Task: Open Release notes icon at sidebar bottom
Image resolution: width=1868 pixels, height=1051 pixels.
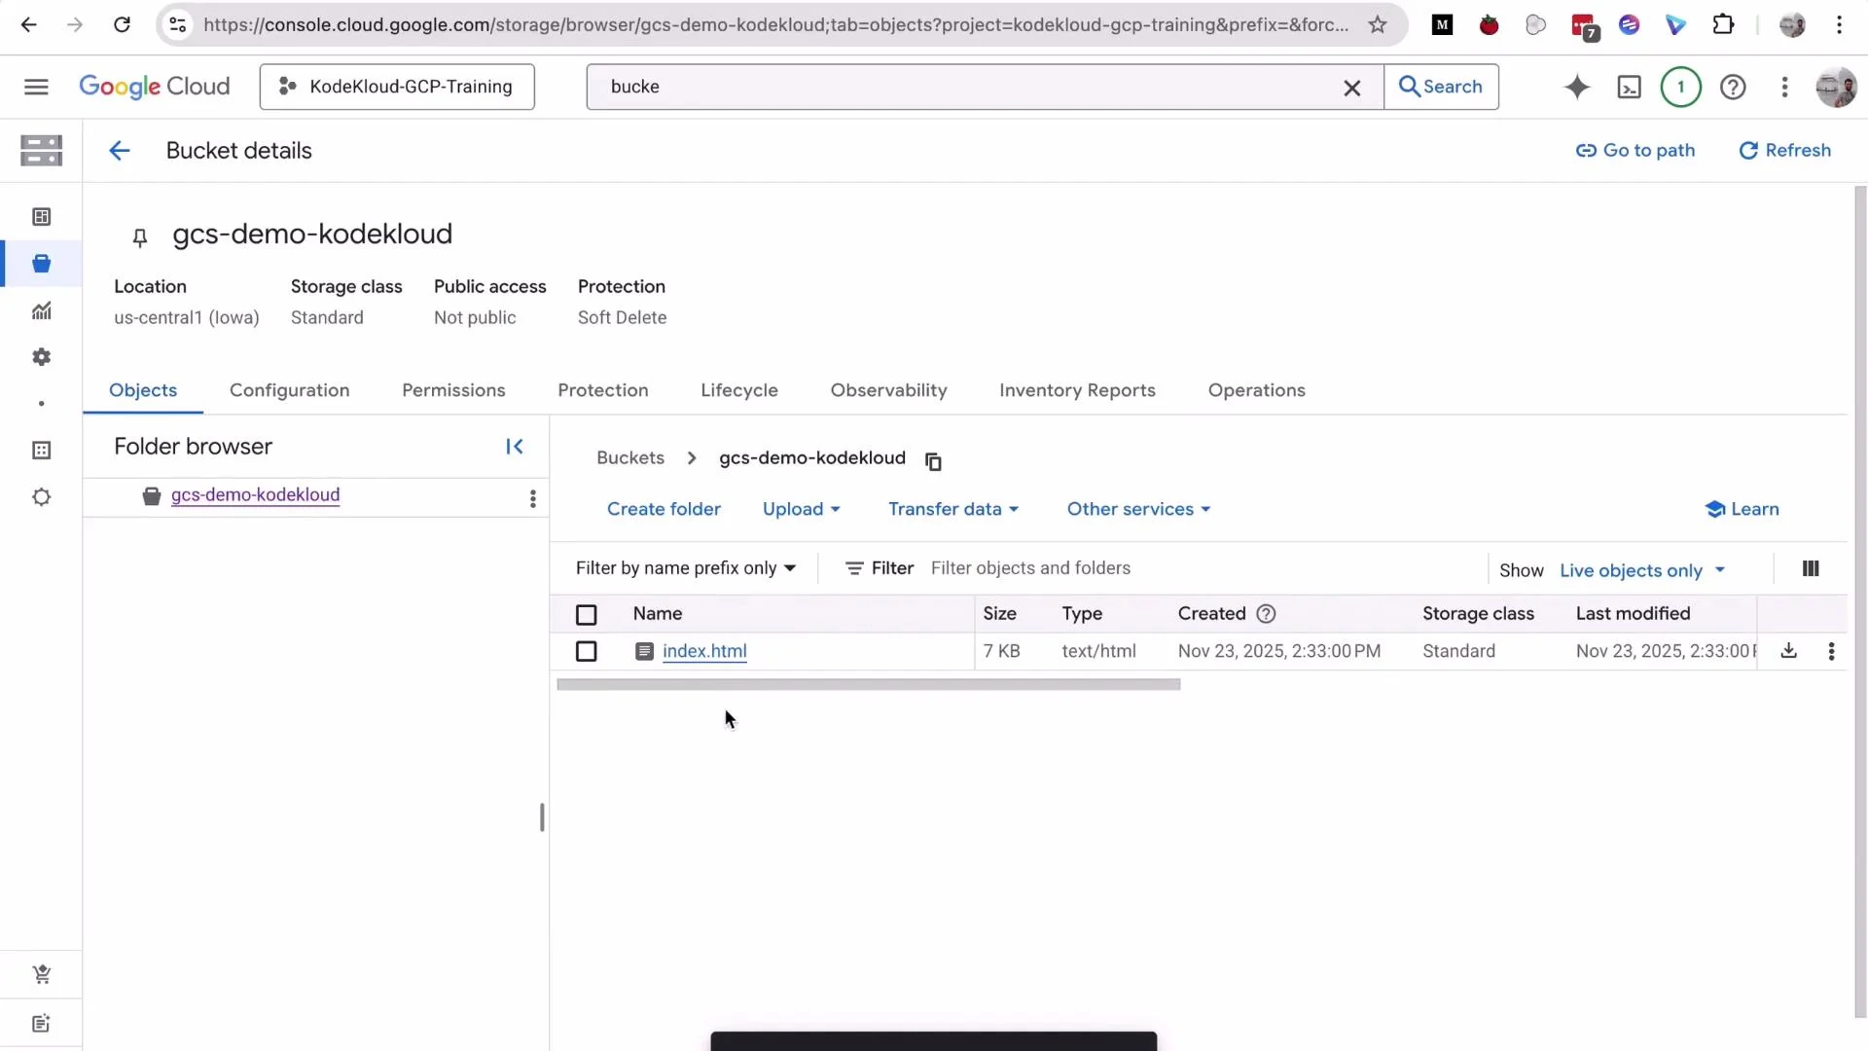Action: click(41, 1023)
